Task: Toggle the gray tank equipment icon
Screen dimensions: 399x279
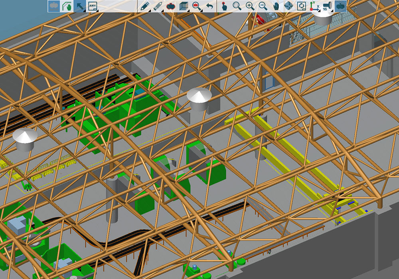Action: tap(54, 6)
